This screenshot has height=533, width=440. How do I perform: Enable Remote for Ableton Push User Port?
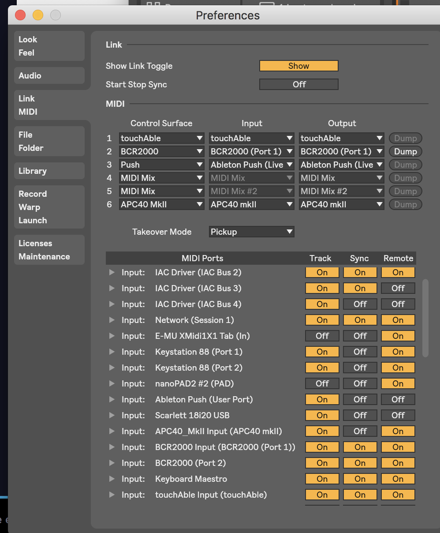click(398, 399)
